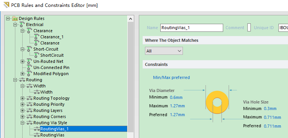This screenshot has height=138, width=288.
Task: Click the tree panel scroll up arrow
Action: tap(131, 19)
